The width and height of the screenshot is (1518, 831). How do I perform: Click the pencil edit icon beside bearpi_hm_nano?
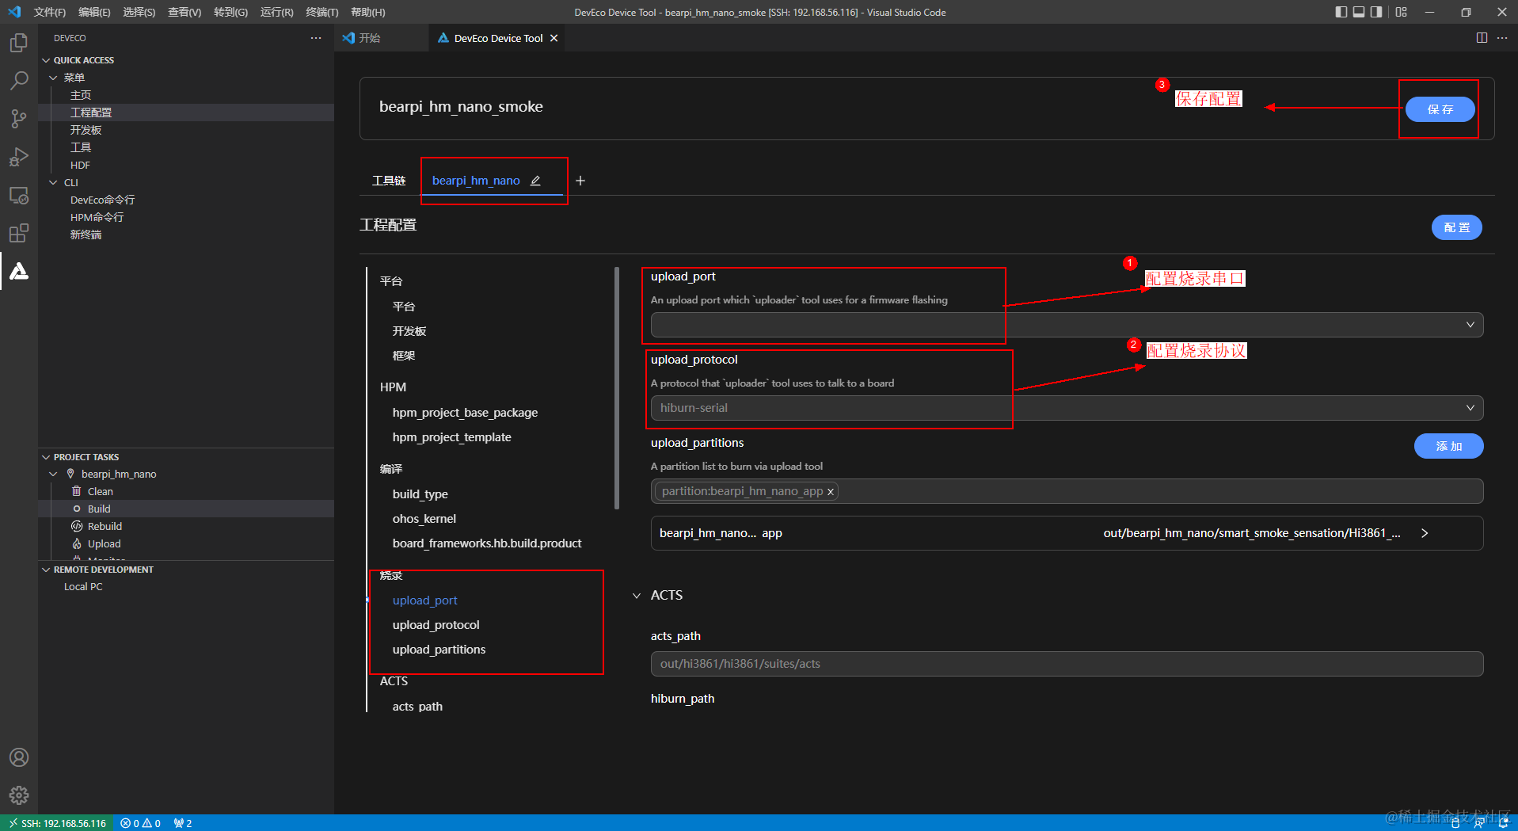point(535,181)
